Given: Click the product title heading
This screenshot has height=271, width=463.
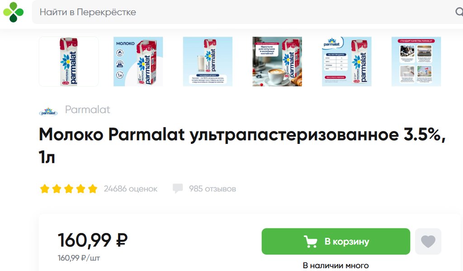Looking at the screenshot, I should coord(242,145).
